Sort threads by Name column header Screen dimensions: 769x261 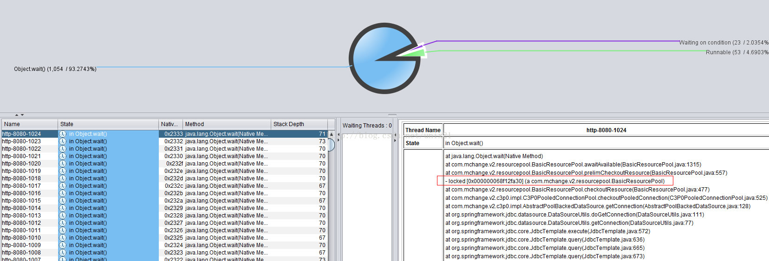(30, 124)
